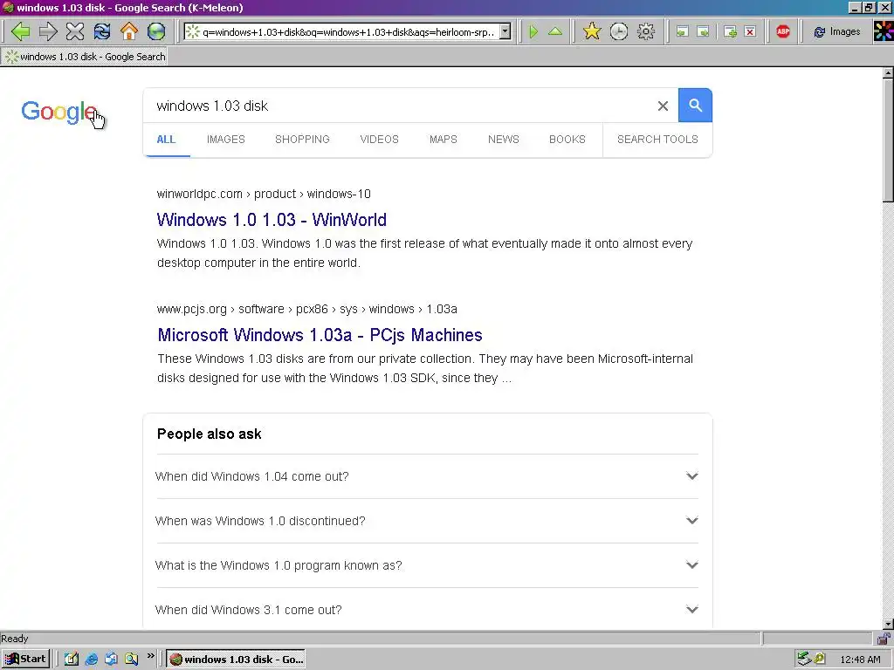
Task: Open the Windows Start menu
Action: pyautogui.click(x=25, y=660)
